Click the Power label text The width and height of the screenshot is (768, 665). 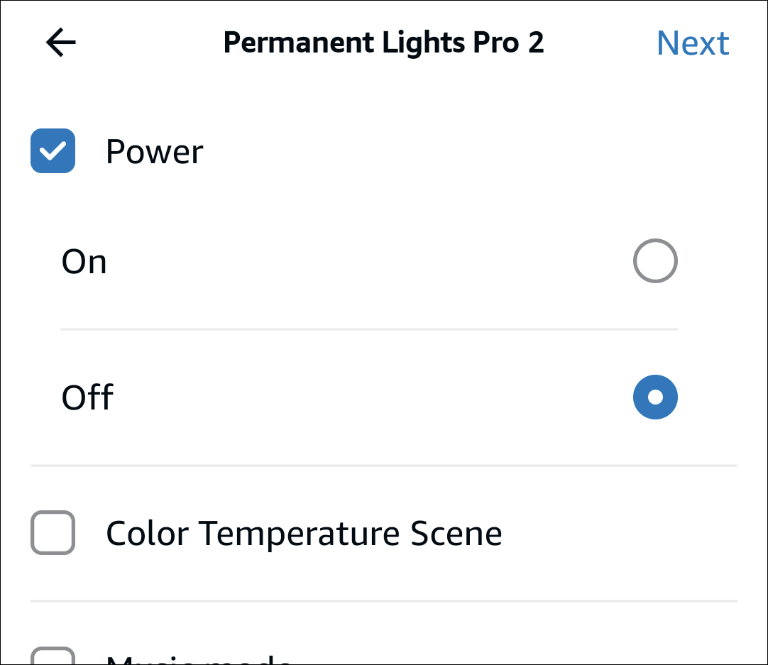pyautogui.click(x=154, y=150)
